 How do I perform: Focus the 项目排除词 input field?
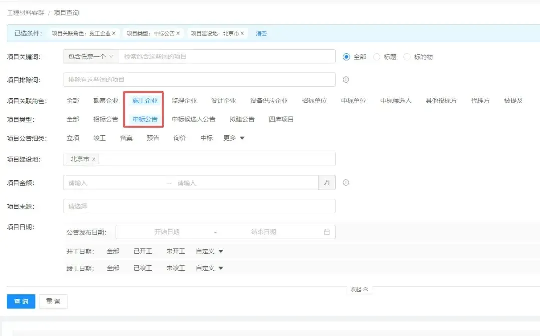199,79
